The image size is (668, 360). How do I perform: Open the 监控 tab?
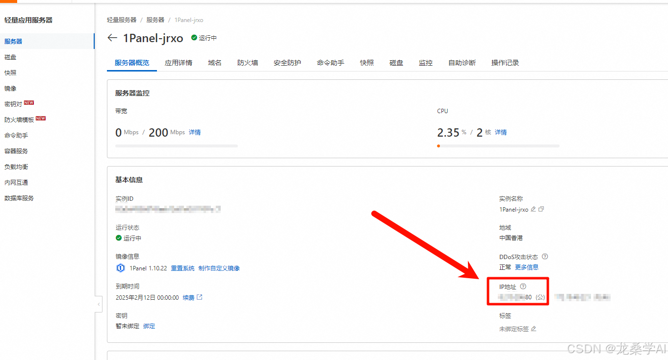(426, 63)
